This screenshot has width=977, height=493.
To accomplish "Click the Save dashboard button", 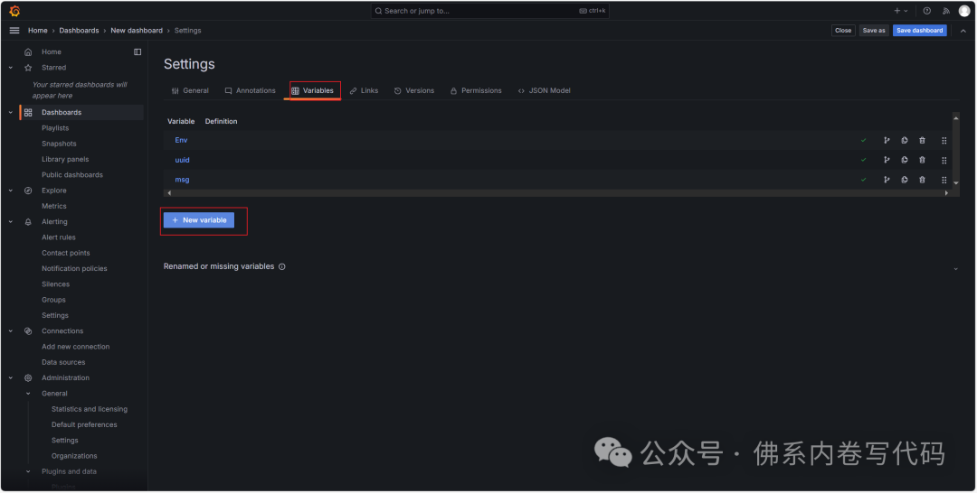I will [920, 31].
